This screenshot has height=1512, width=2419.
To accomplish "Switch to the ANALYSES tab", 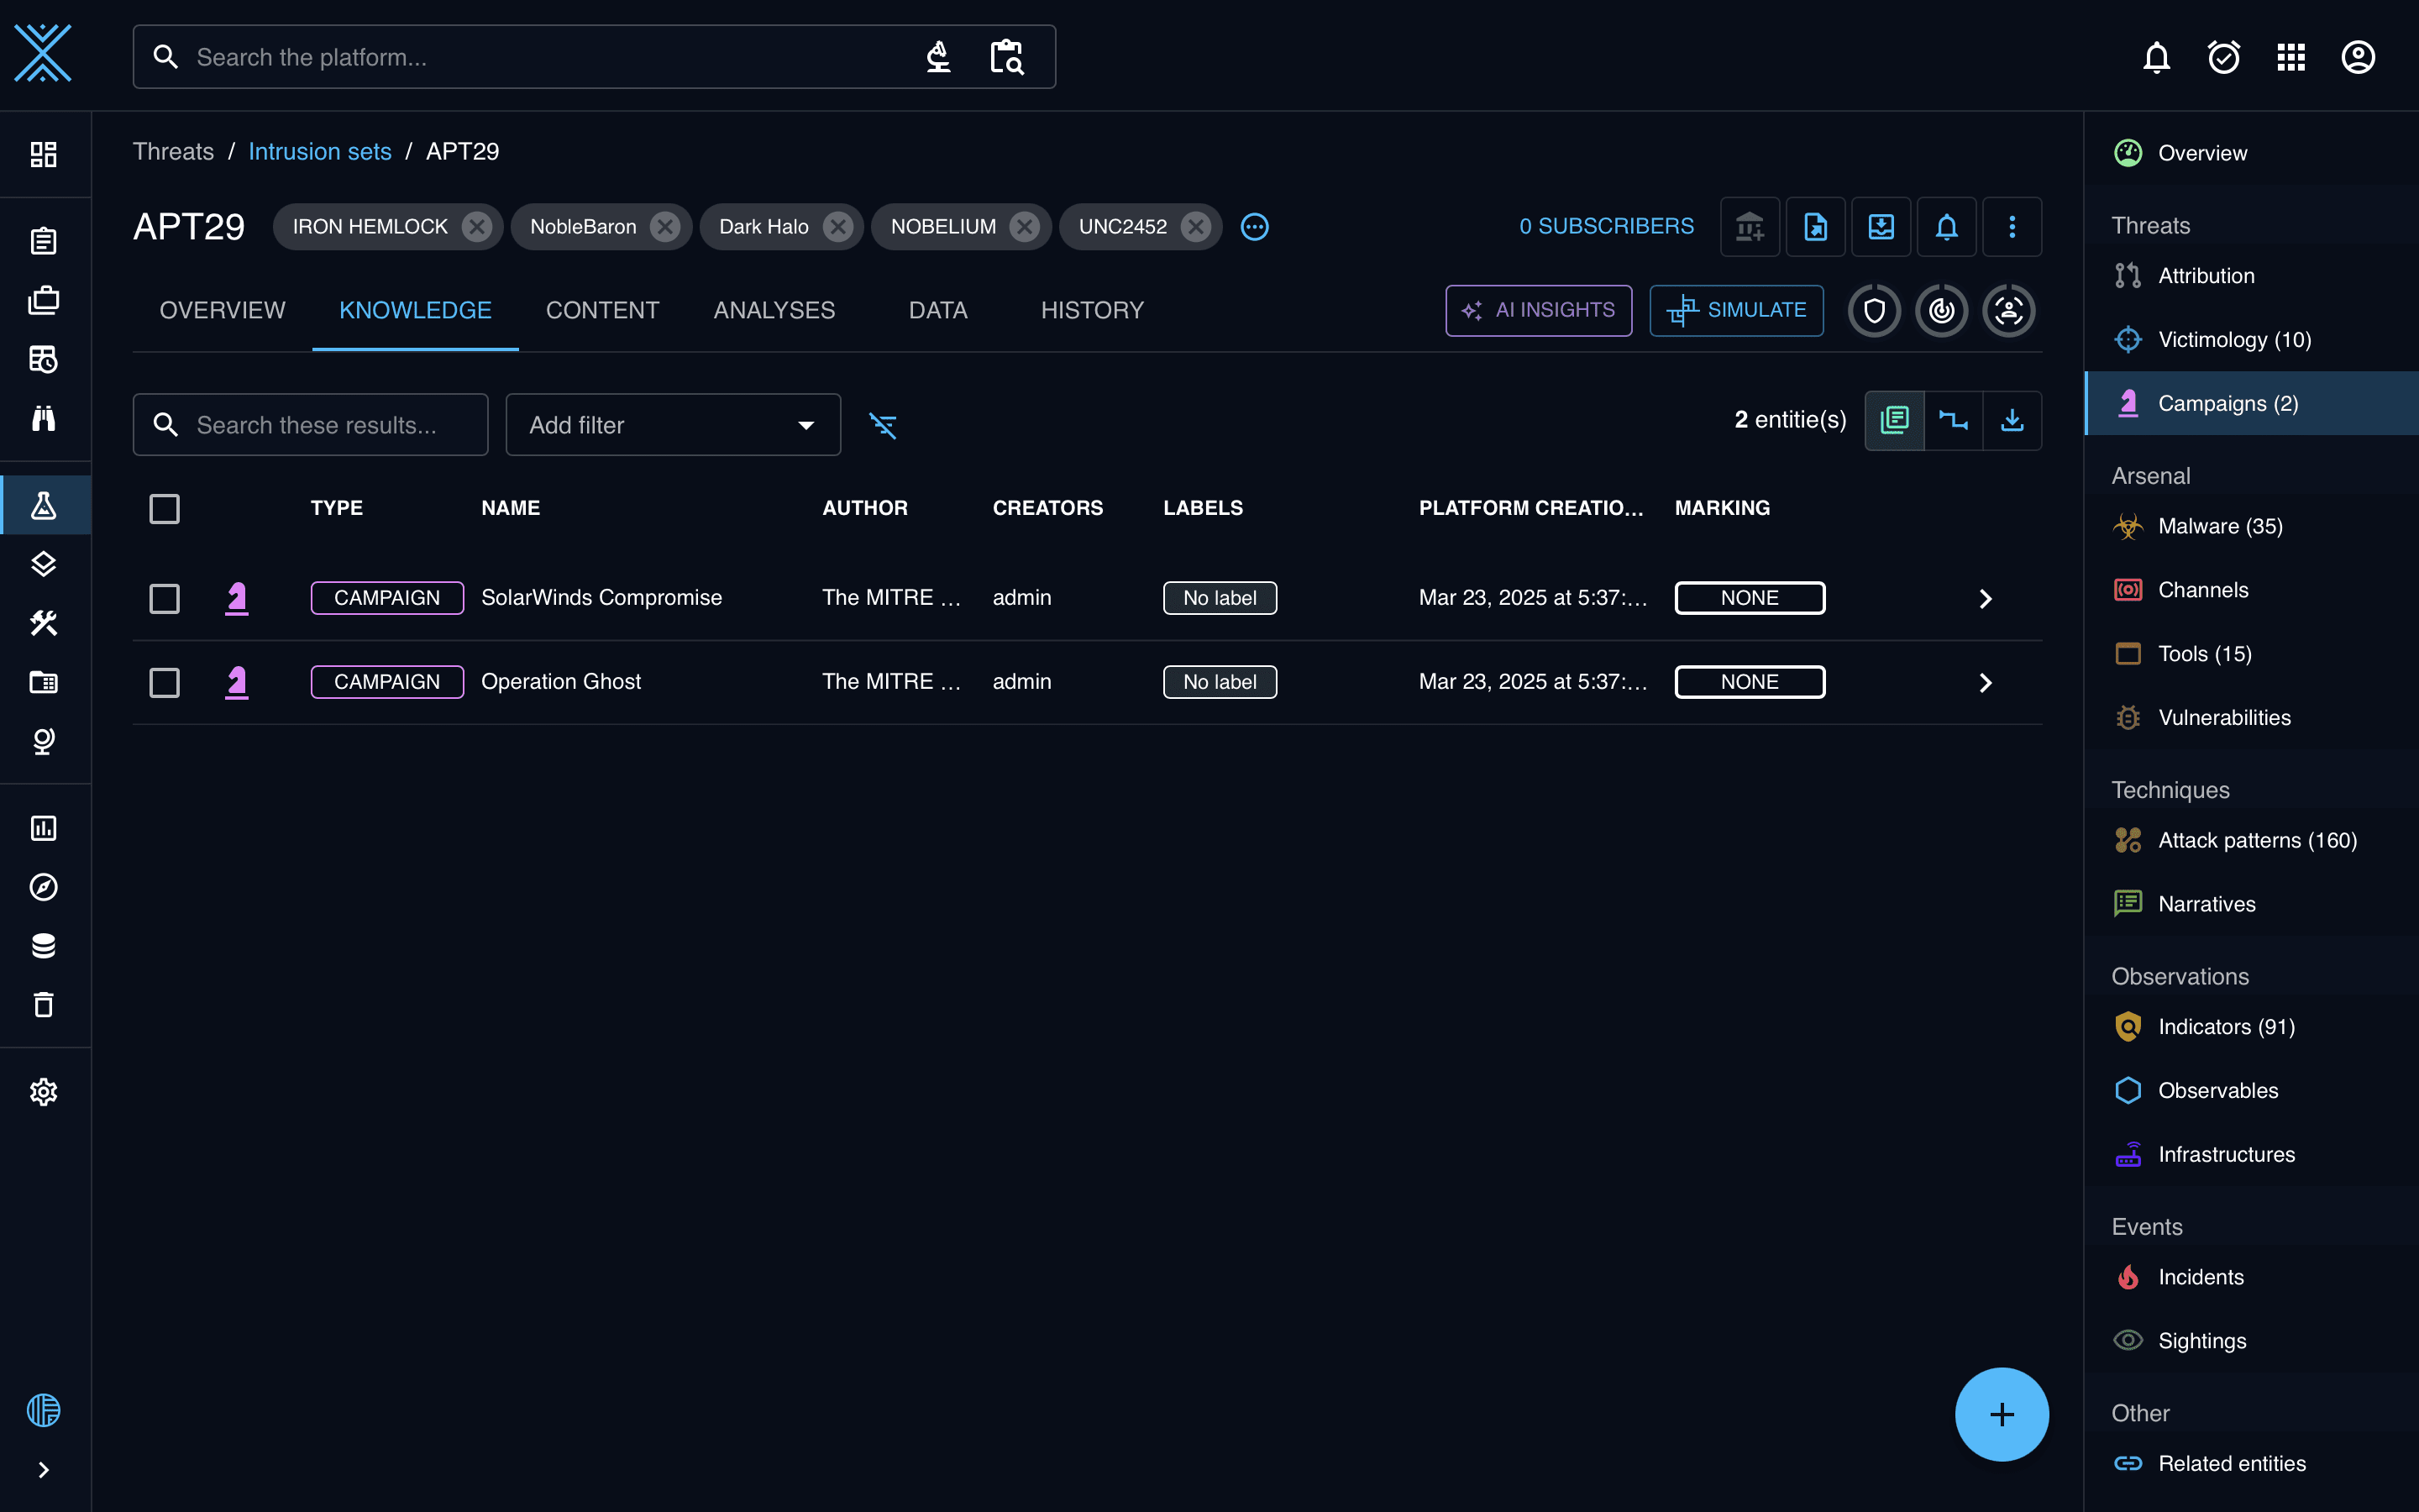I will coord(774,310).
